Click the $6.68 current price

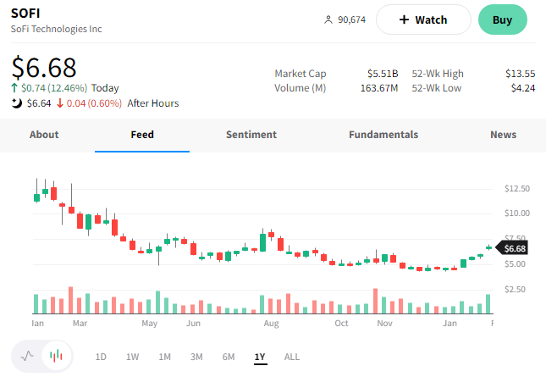[x=44, y=67]
